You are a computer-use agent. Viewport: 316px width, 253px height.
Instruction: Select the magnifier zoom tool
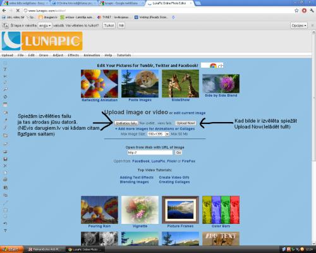(5, 89)
